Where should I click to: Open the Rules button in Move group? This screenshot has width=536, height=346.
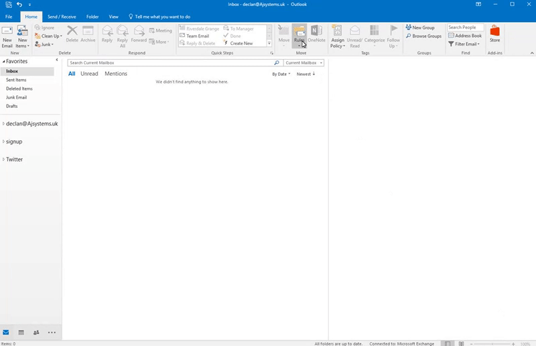pos(299,36)
